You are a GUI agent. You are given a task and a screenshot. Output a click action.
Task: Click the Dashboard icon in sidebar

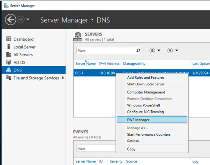coord(8,39)
